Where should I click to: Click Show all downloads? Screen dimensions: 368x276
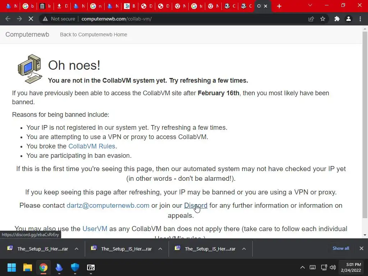(341, 248)
